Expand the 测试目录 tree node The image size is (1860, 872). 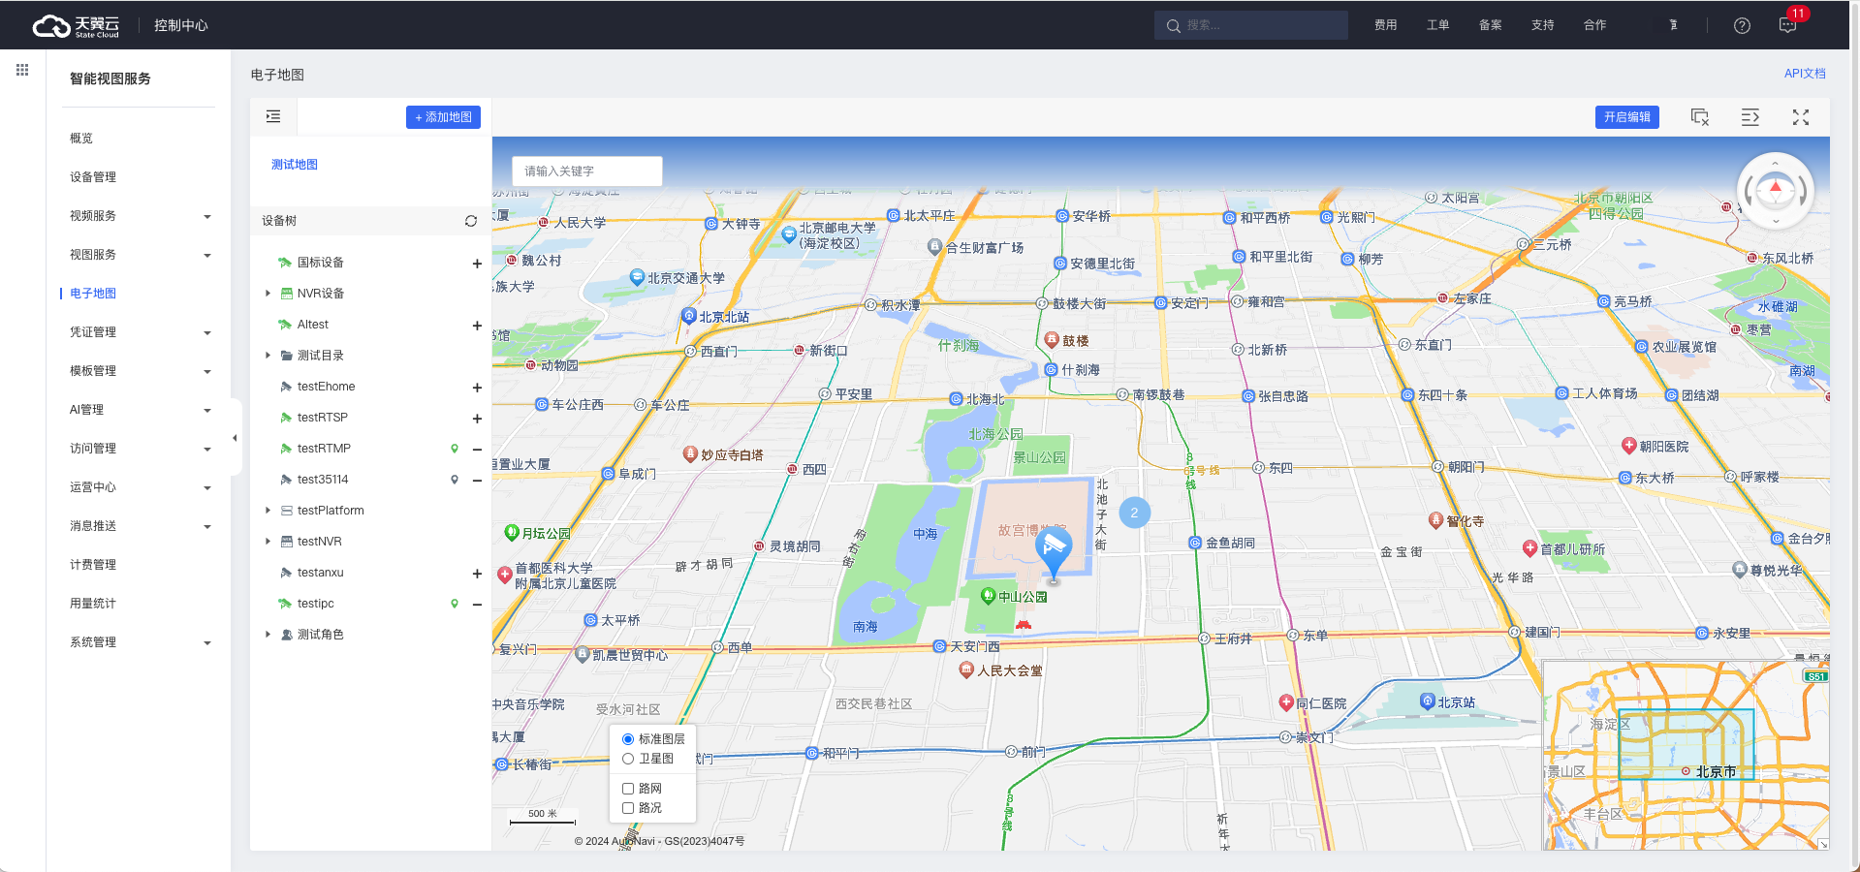click(268, 356)
